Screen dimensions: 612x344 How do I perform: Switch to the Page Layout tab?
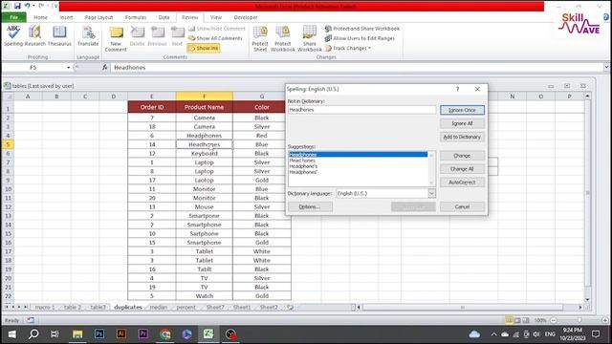(x=98, y=17)
